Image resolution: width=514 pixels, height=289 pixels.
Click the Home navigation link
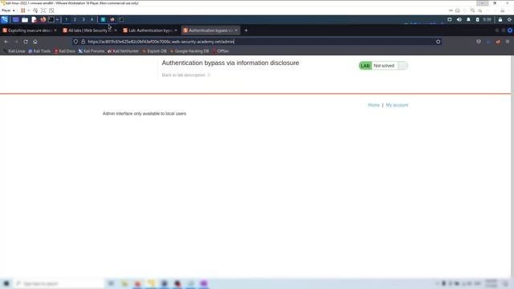pos(373,105)
